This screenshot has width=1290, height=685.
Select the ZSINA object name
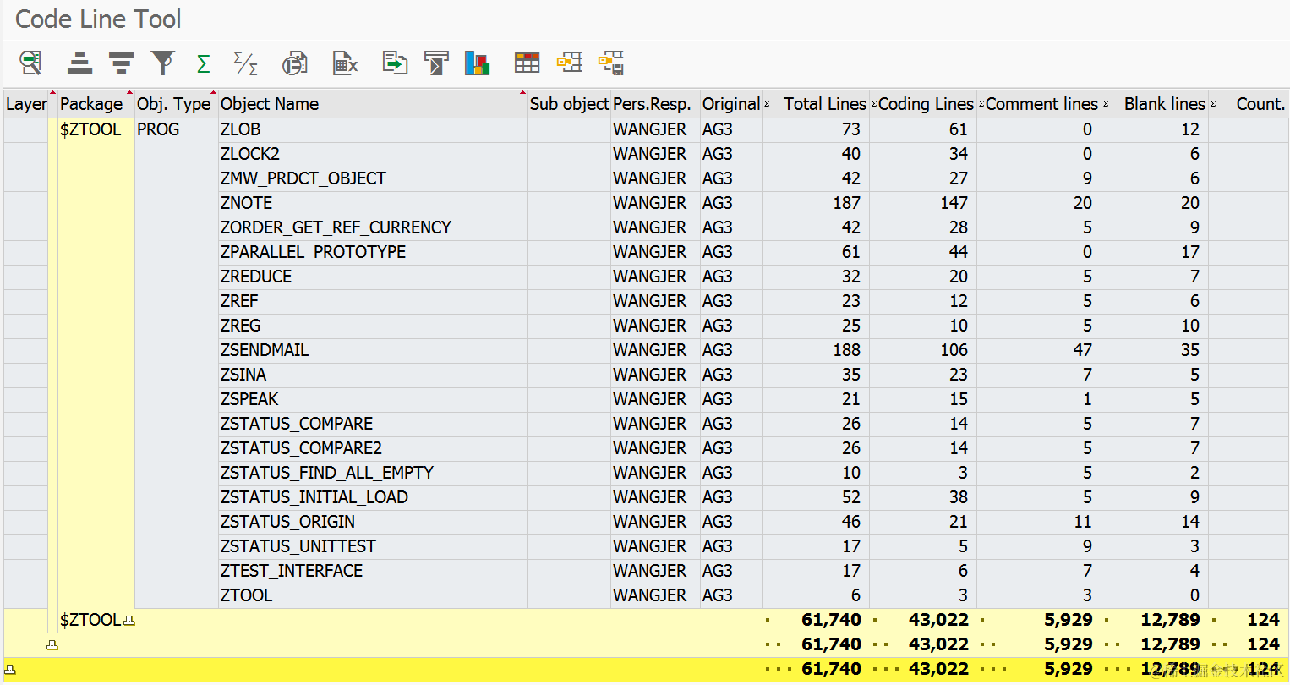pos(243,375)
